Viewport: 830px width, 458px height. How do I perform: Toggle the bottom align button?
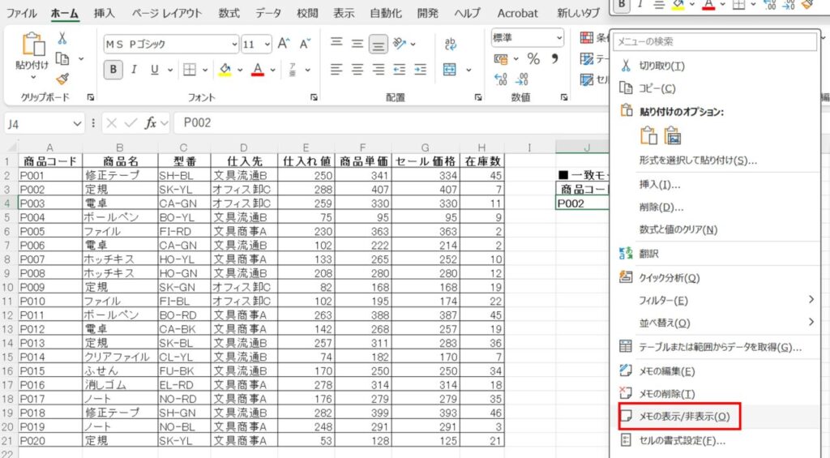378,45
